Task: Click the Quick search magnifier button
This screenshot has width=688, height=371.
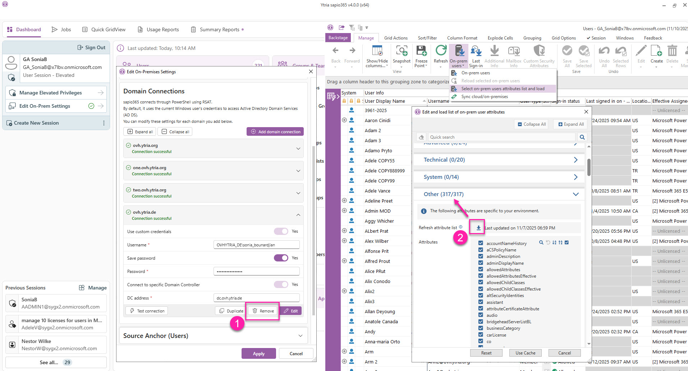Action: 582,137
